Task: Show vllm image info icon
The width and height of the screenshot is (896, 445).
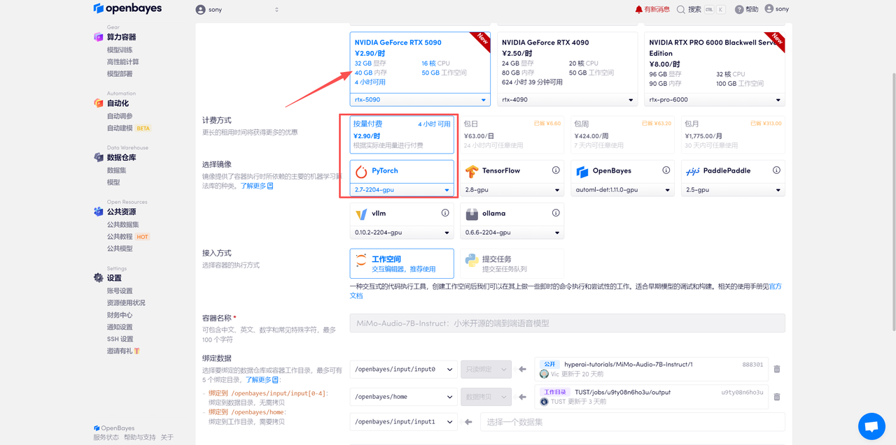Action: coord(445,213)
